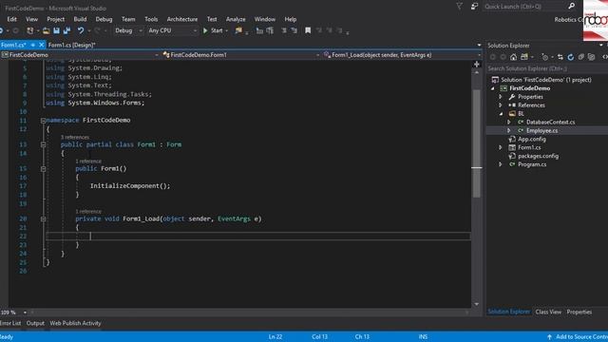
Task: Click the green Start debugging play icon
Action: [x=205, y=30]
